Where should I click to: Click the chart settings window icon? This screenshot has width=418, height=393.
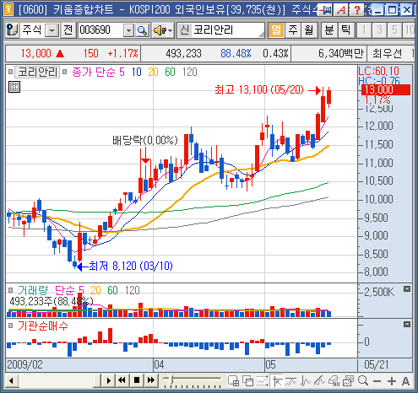click(x=348, y=381)
